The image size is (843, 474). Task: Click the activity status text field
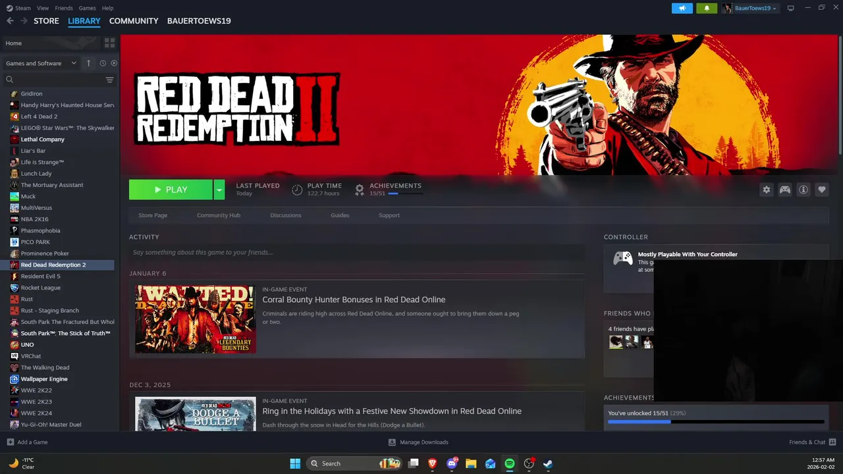356,252
